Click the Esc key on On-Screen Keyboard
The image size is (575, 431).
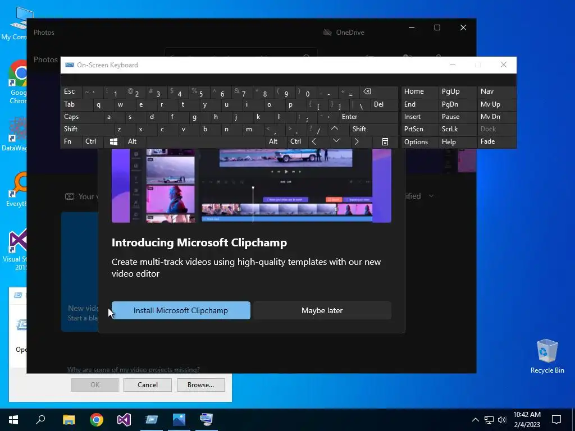71,92
